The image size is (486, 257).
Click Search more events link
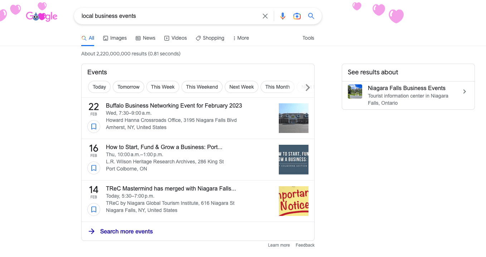coord(126,232)
